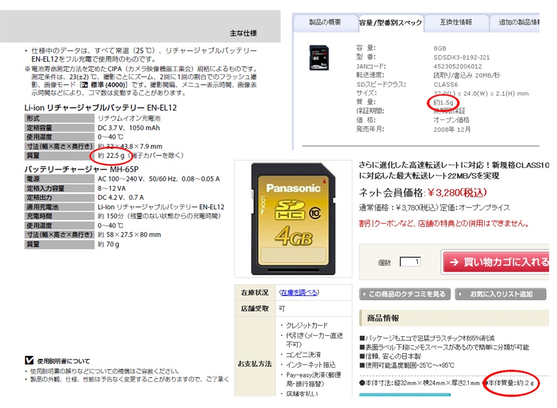Screen dimensions: 557x408
Task: Select the 容量/型番別スペック tab
Action: pyautogui.click(x=391, y=23)
